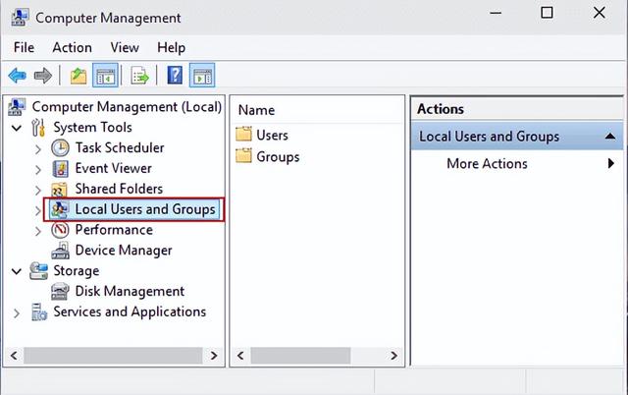628x395 pixels.
Task: Select Computer Management (Local) root label
Action: click(x=127, y=107)
